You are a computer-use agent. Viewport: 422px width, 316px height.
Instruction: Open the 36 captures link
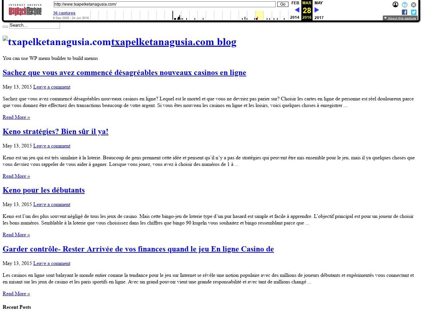pyautogui.click(x=64, y=13)
